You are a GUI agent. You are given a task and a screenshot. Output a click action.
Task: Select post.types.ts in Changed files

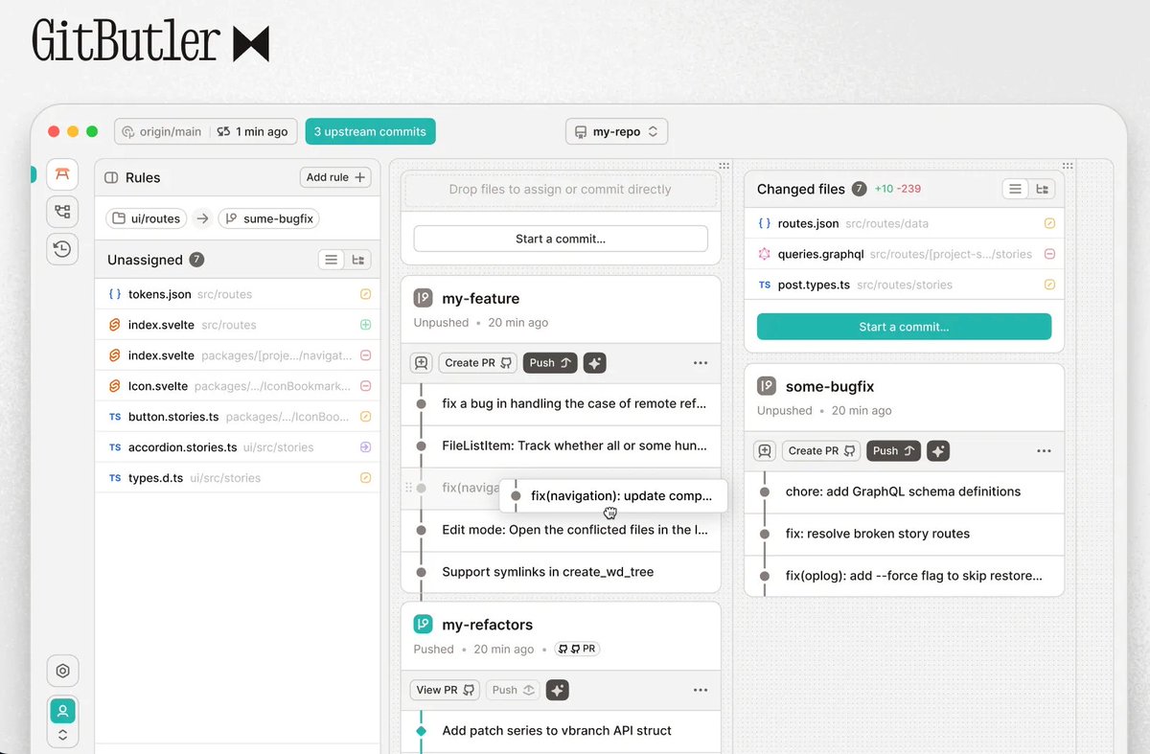tap(905, 285)
